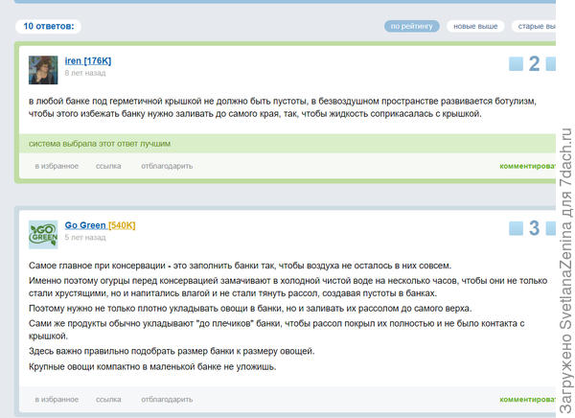The image size is (575, 418).
Task: Click the right vote square beside rating 2
Action: pyautogui.click(x=551, y=65)
